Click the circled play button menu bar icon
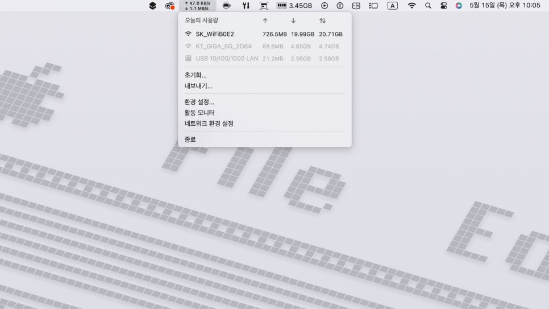 click(325, 6)
